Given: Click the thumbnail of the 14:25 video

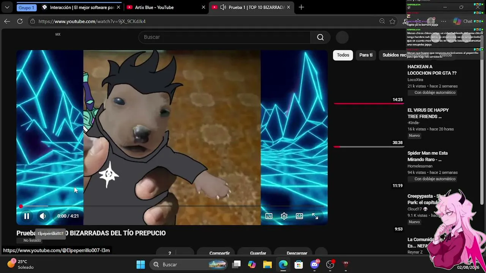Looking at the screenshot, I should pyautogui.click(x=369, y=83).
